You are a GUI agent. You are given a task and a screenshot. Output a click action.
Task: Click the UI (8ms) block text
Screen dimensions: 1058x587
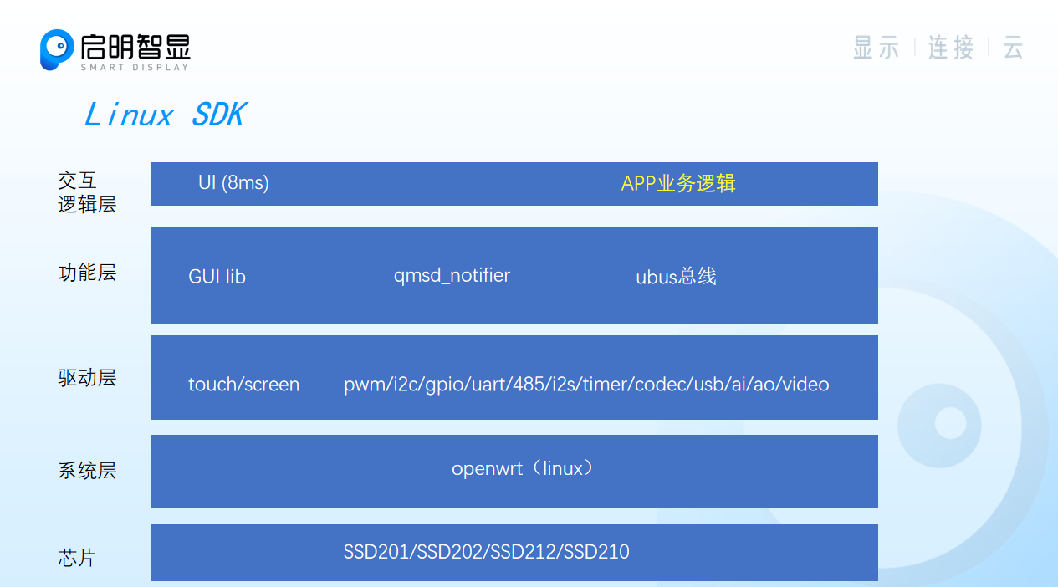pos(233,182)
